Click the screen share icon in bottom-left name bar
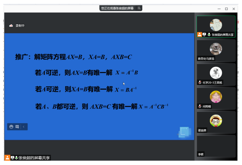The width and height of the screenshot is (242, 165). (x=13, y=158)
